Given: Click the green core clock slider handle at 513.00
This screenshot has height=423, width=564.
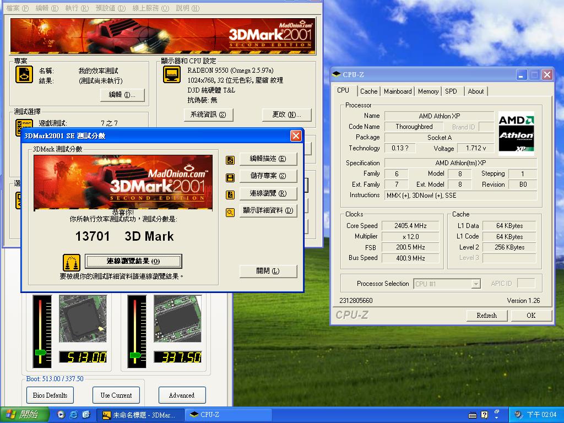Looking at the screenshot, I should pyautogui.click(x=40, y=352).
